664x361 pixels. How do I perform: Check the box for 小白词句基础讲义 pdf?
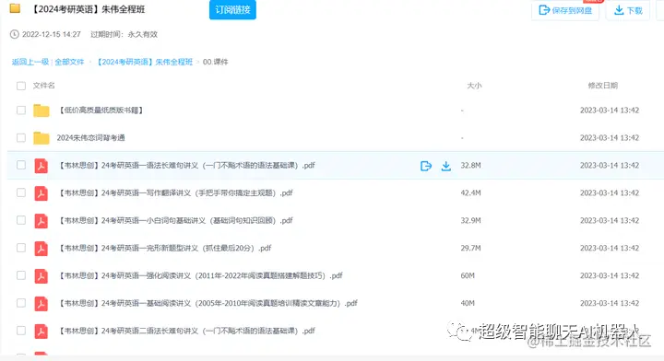[21, 220]
